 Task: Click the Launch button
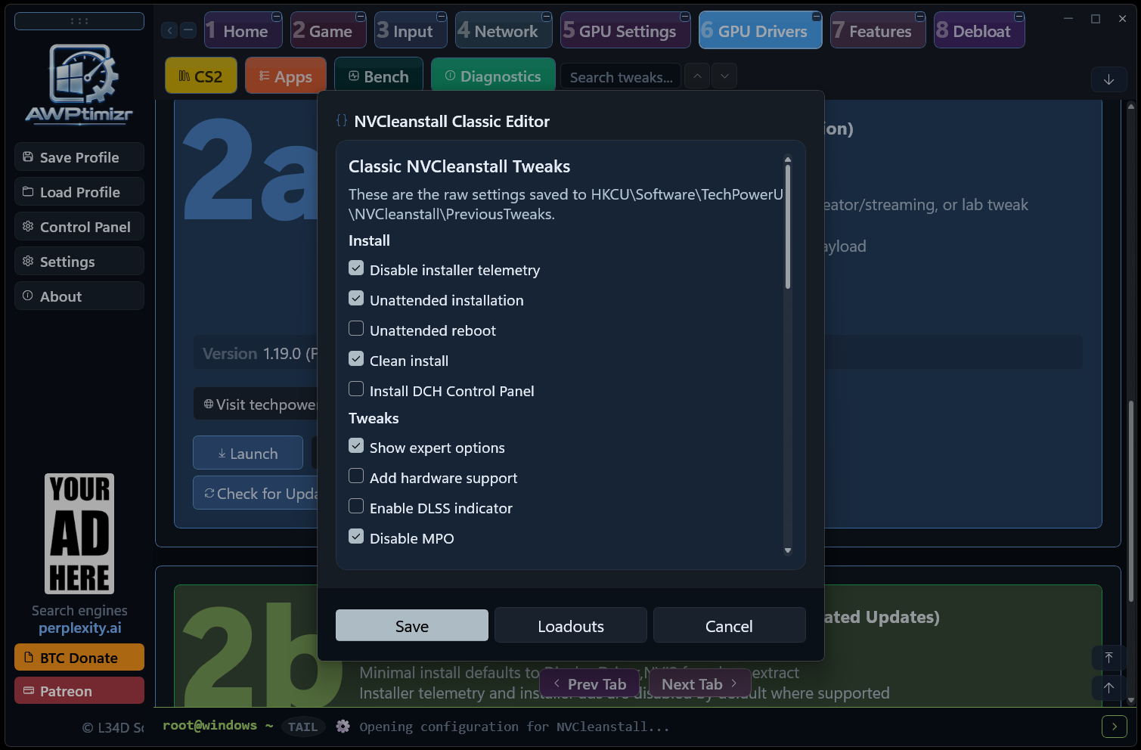(x=248, y=454)
